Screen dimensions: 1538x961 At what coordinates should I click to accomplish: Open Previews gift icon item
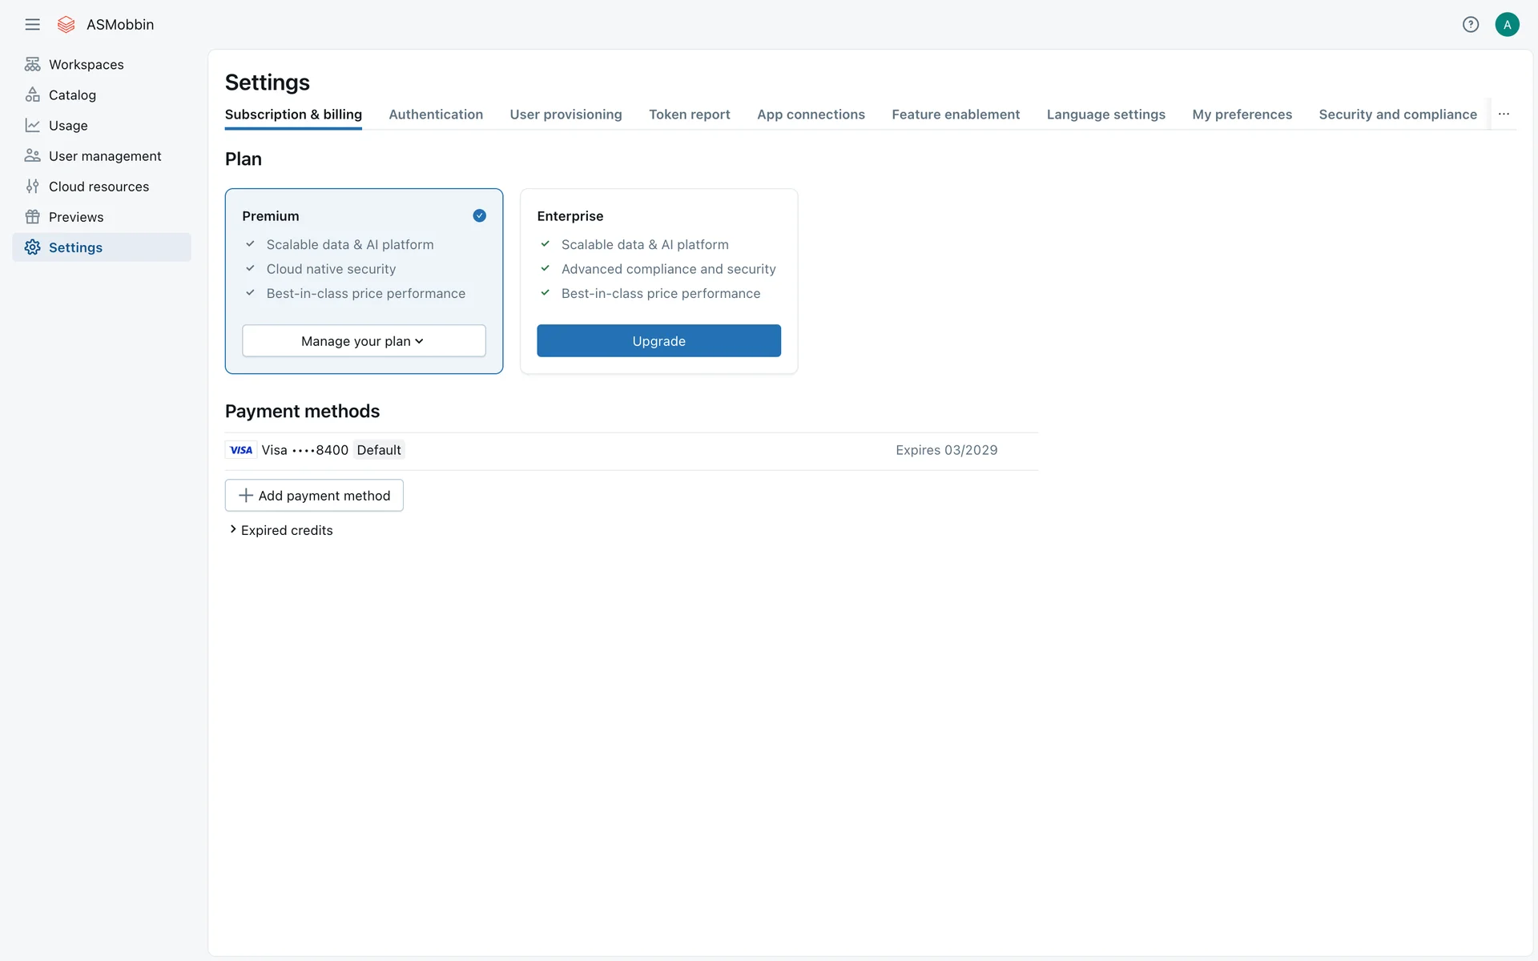click(x=76, y=217)
